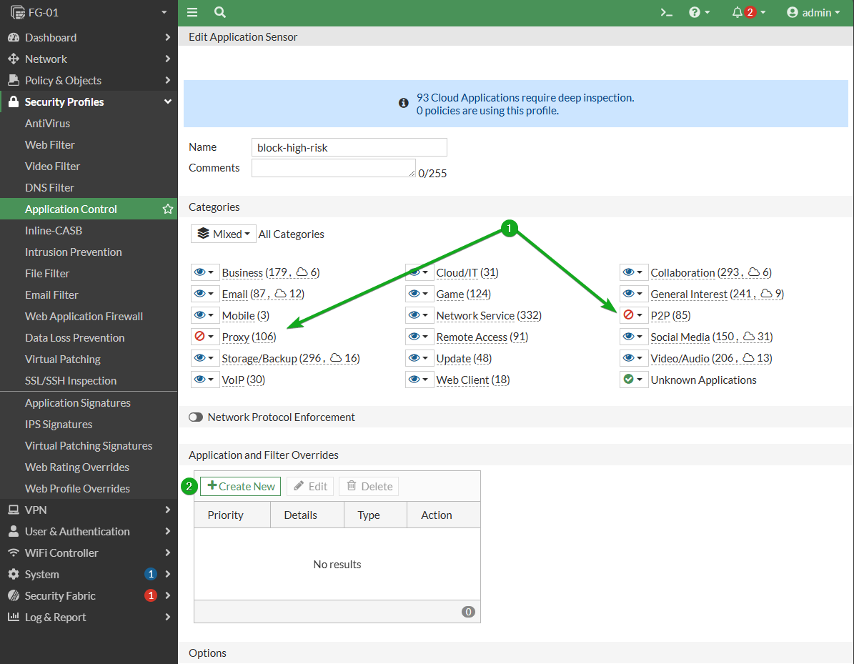Screen dimensions: 854x664
Task: Click the search magnifier icon
Action: click(220, 13)
